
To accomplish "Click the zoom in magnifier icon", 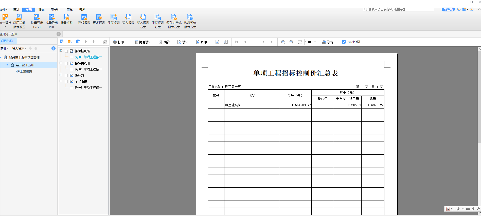I will (283, 42).
